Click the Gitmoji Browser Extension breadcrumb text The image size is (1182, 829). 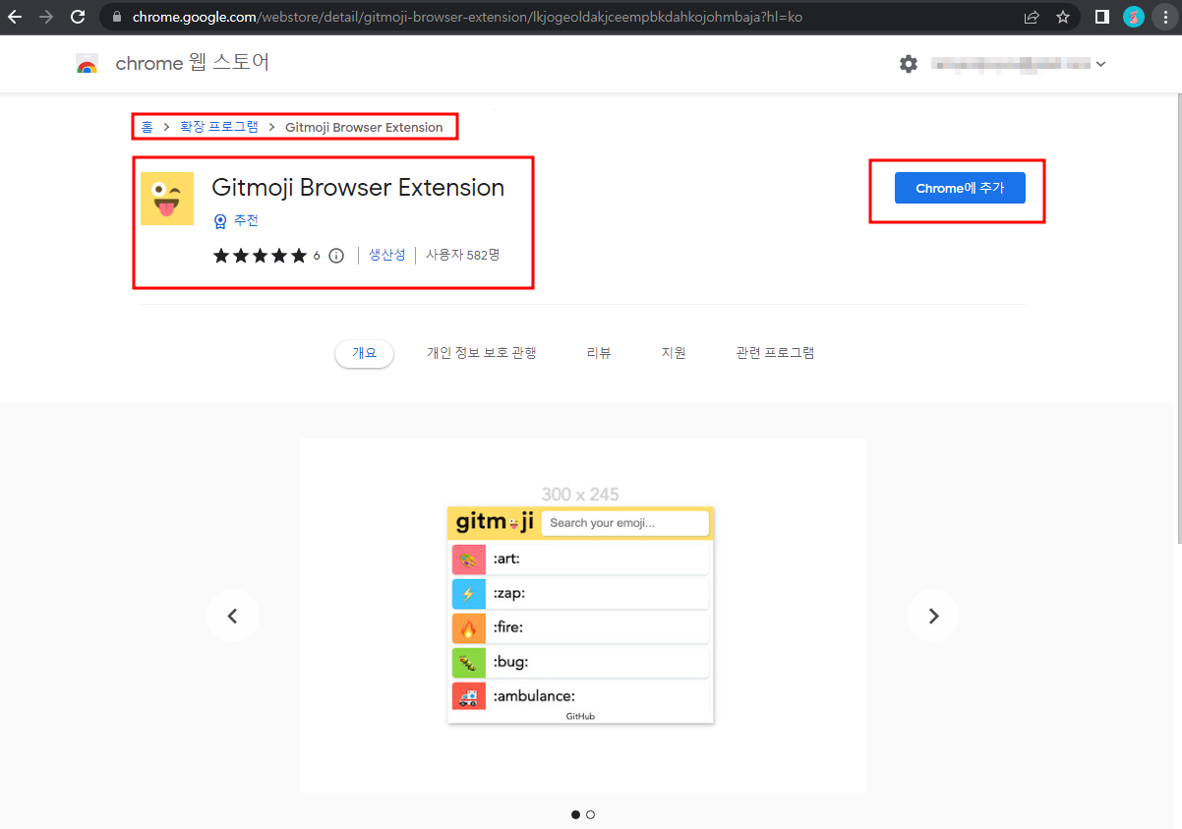364,127
